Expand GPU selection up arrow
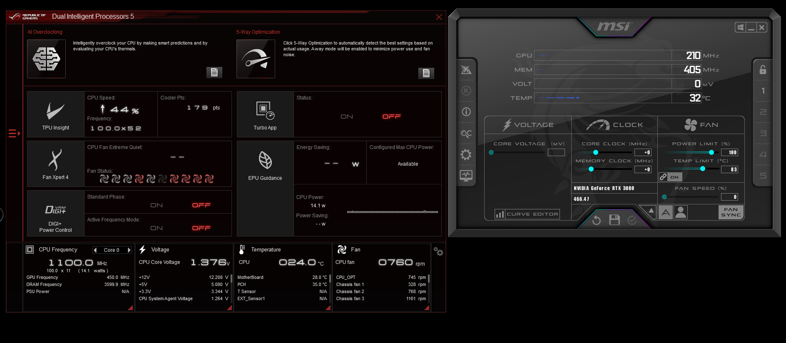The image size is (786, 343). pos(651,211)
